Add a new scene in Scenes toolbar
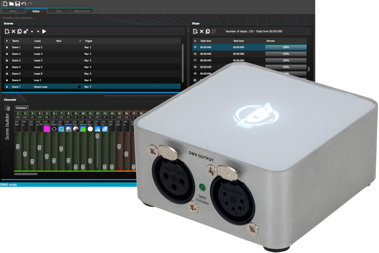Viewport: 379px width, 253px height. point(7,31)
